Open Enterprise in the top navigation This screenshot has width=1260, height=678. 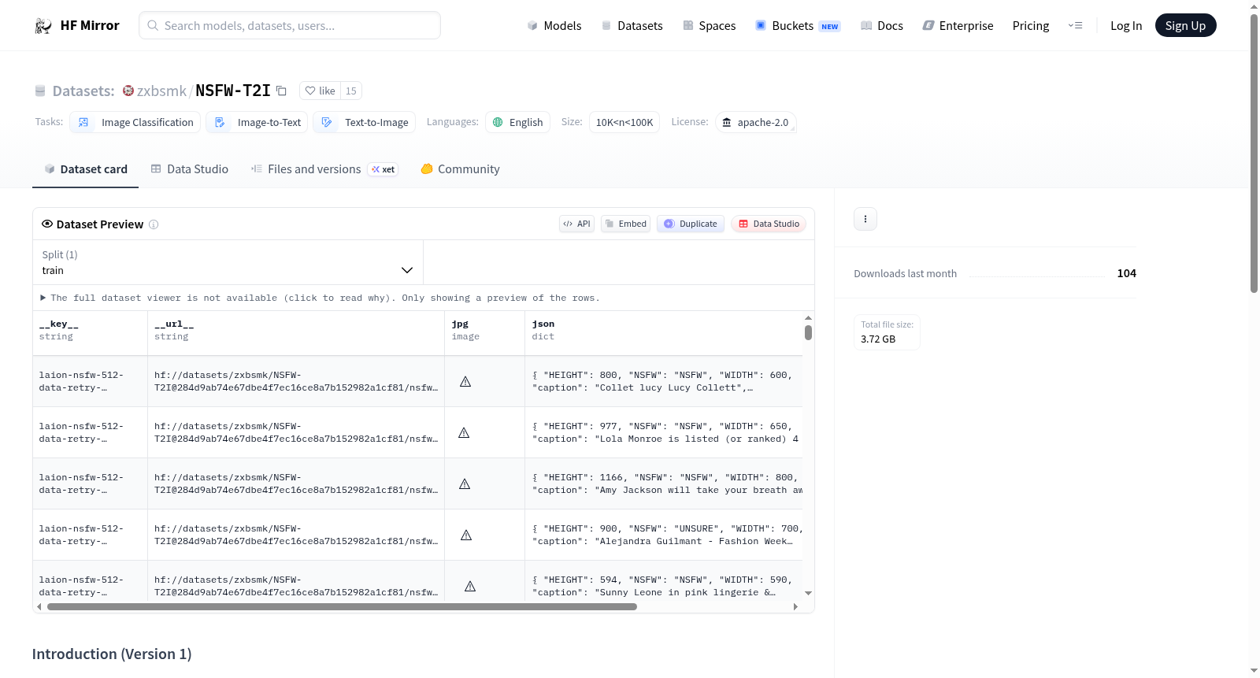point(958,25)
